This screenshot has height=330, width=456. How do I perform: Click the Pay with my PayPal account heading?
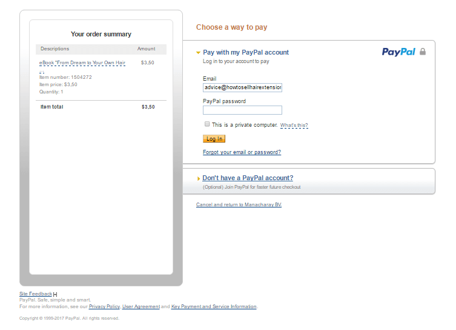click(x=246, y=52)
